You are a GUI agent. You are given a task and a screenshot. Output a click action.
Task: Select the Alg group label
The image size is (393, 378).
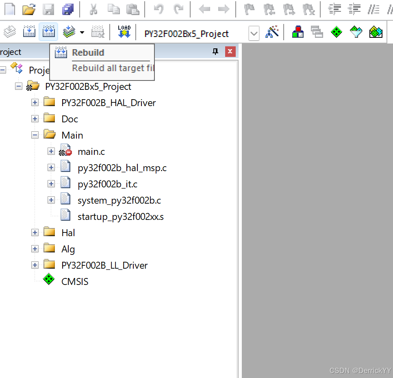68,250
